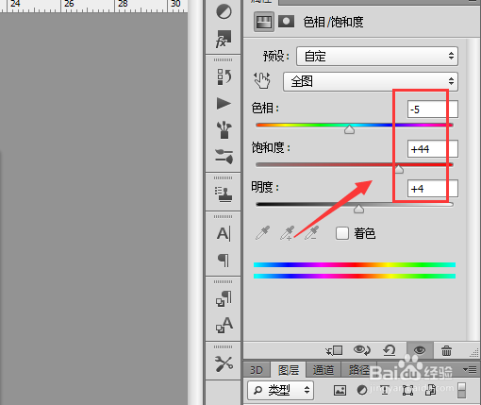Activate the on-image targeted adjustment hand tool
Screen dimensions: 481x405
262,80
